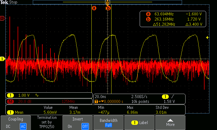Click the record view bar at top
The width and height of the screenshot is (217, 130).
pyautogui.click(x=107, y=2)
